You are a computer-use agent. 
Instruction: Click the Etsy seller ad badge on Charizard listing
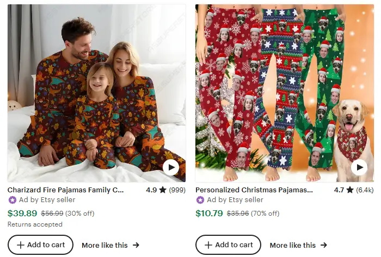pos(12,200)
